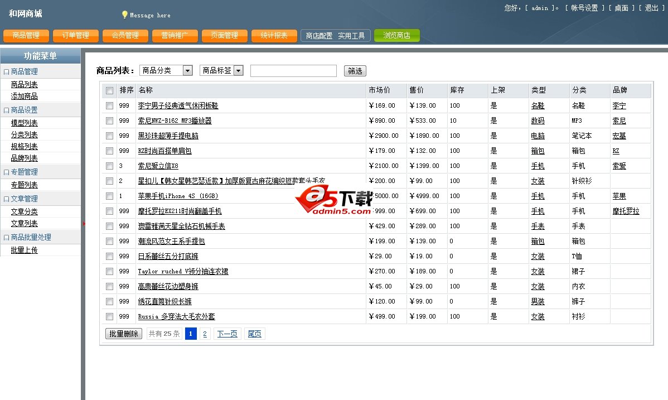Collapse the 商品管理 sidebar section
668x400 pixels.
6,72
